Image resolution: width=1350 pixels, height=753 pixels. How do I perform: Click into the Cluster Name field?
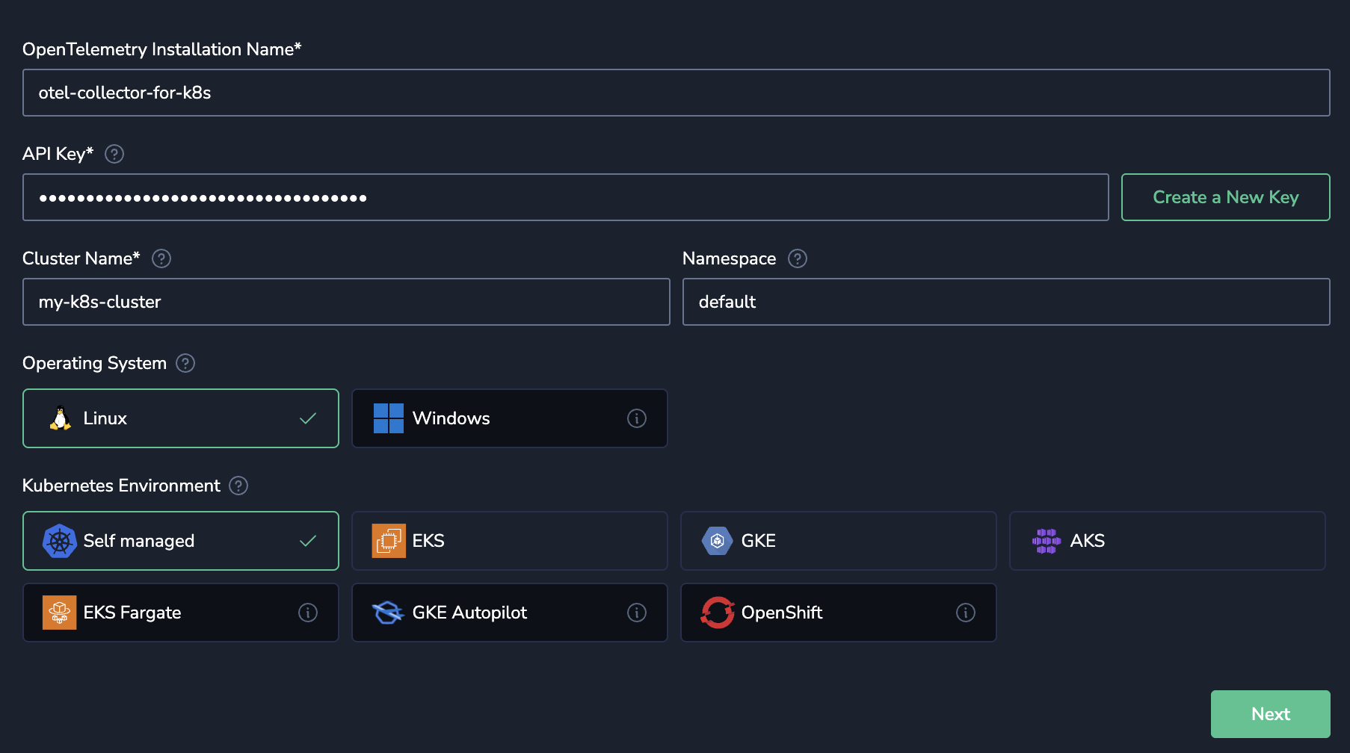click(x=346, y=302)
